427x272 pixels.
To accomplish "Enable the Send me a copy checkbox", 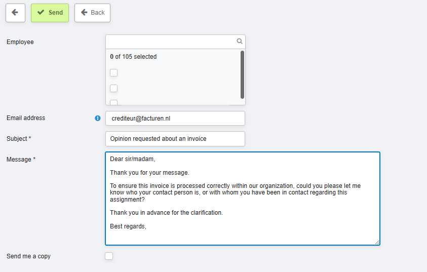I will coord(109,256).
